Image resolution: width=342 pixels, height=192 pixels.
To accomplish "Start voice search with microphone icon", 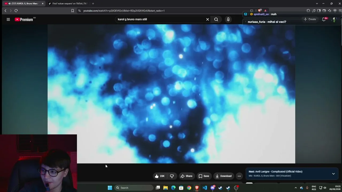I will [228, 19].
